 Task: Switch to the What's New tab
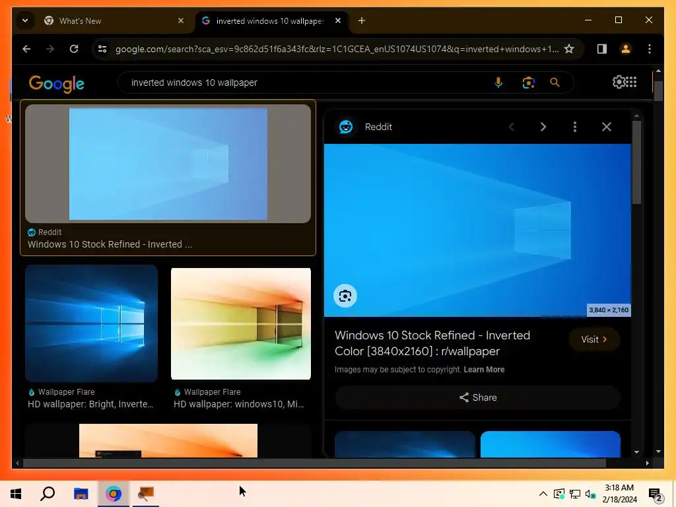point(114,20)
